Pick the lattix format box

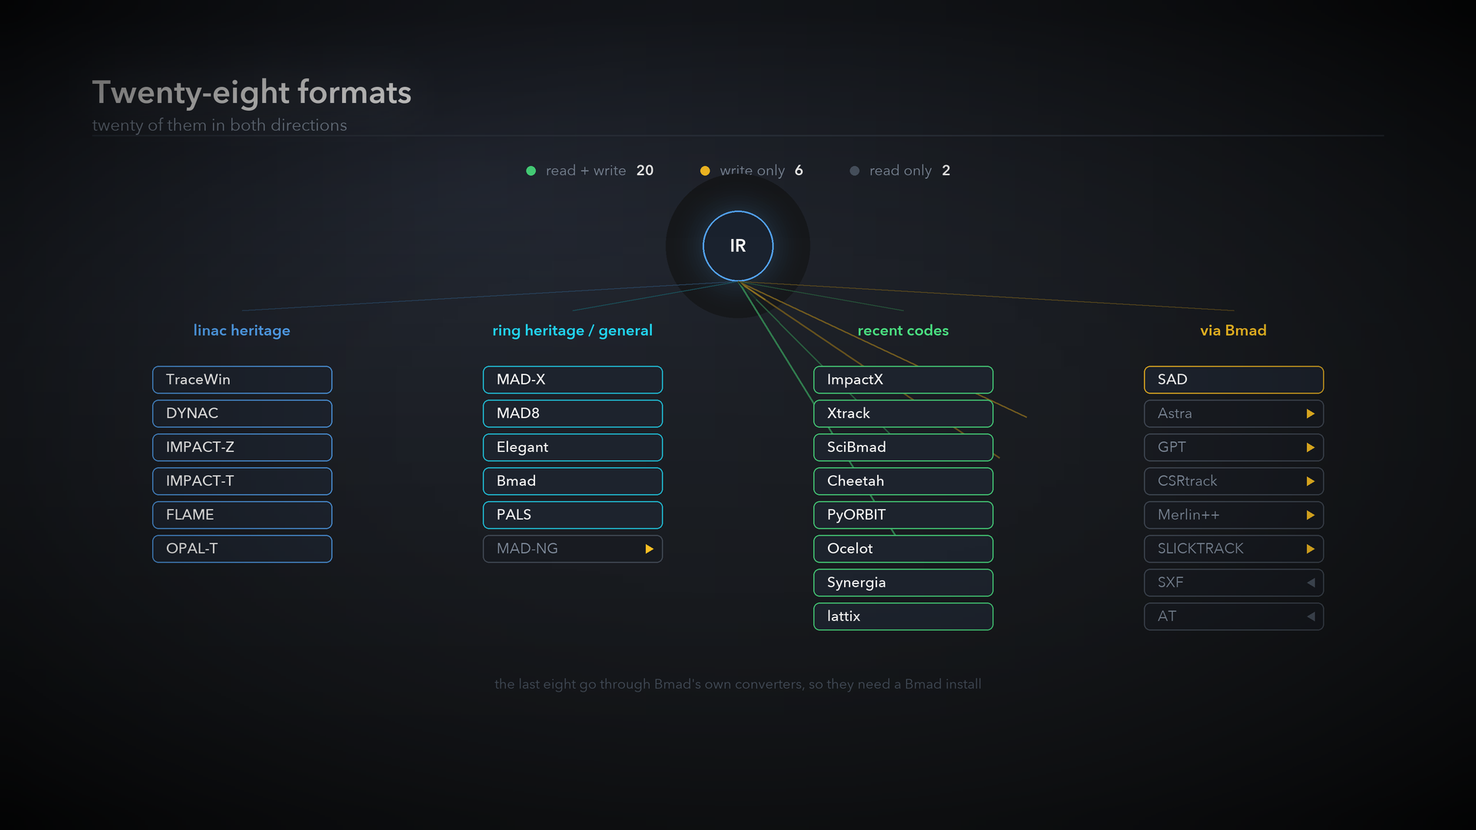(903, 616)
